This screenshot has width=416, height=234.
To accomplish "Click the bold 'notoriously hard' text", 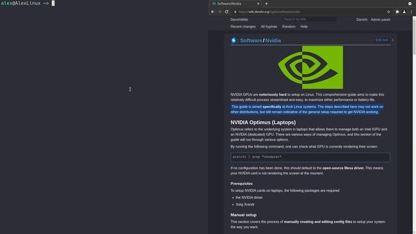I will 272,94.
